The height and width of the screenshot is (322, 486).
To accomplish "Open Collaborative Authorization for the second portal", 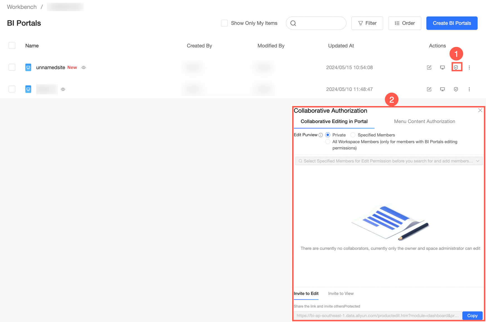I will pos(456,89).
